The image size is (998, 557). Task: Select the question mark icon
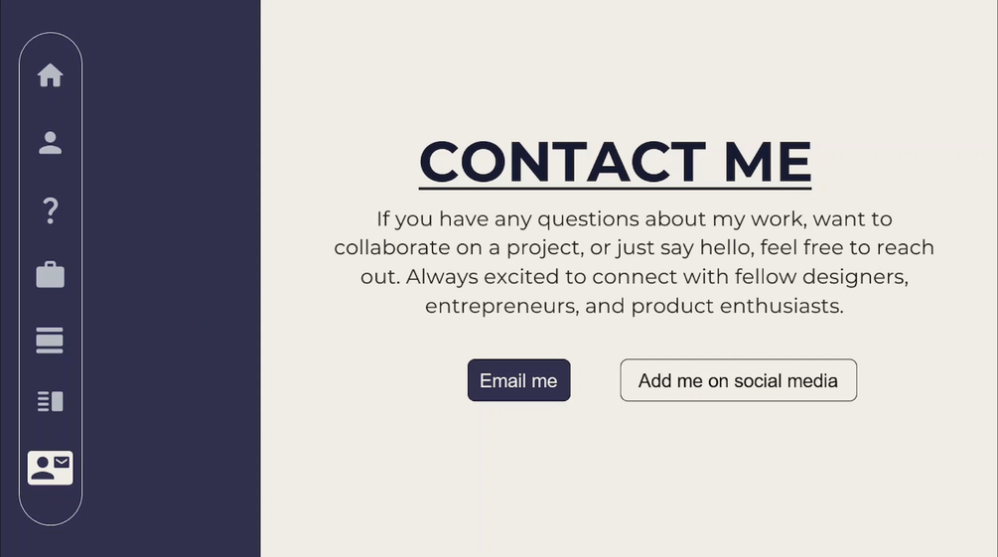(51, 210)
